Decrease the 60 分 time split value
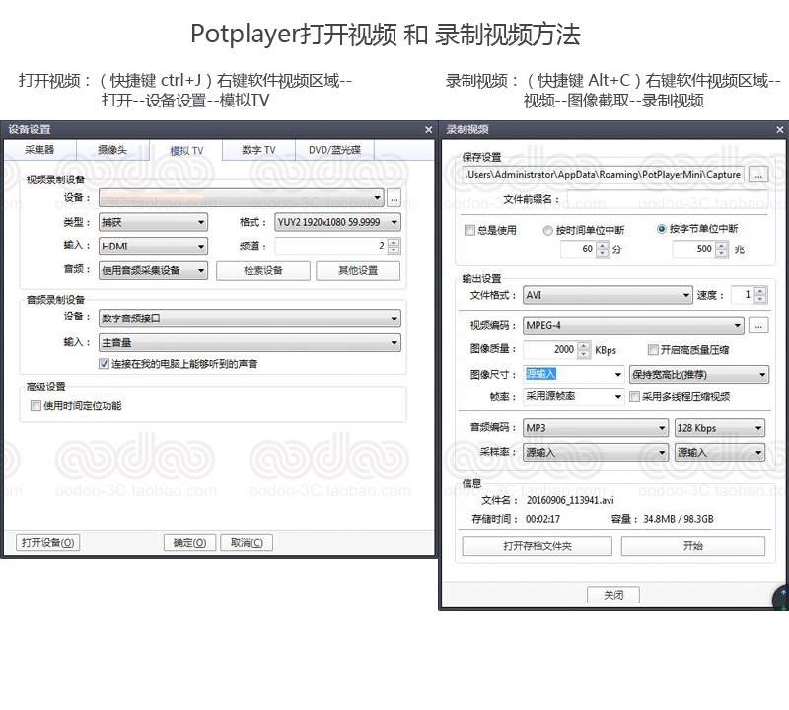789x710 pixels. pos(603,252)
